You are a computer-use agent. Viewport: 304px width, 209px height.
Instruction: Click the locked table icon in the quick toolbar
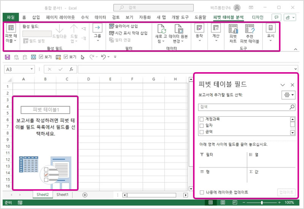pyautogui.click(x=59, y=57)
